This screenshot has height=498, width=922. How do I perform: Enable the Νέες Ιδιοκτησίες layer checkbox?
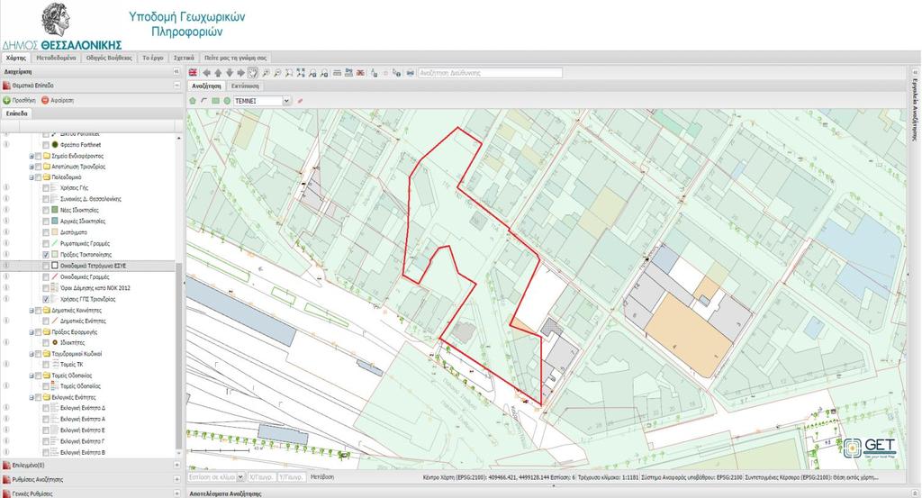tap(46, 210)
